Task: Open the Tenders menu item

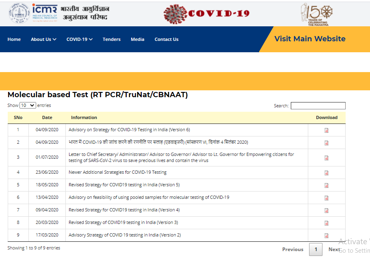Action: tap(112, 39)
